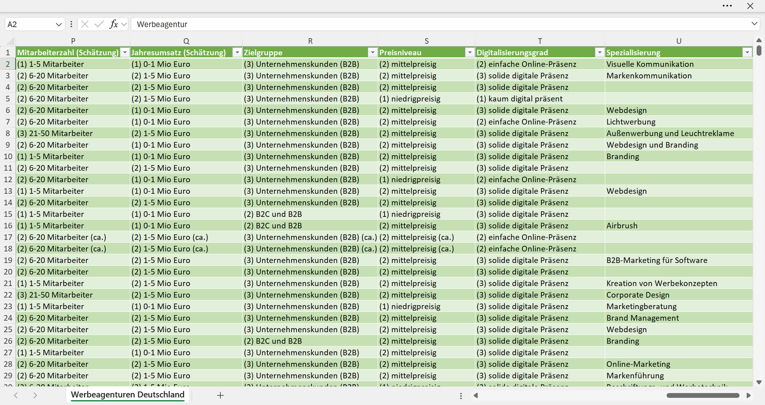The height and width of the screenshot is (405, 765).
Task: Select column P header
Action: [x=73, y=41]
